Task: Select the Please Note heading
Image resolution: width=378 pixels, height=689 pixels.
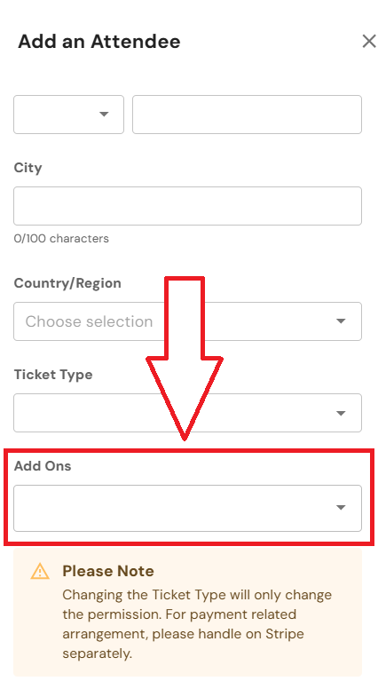Action: tap(108, 571)
